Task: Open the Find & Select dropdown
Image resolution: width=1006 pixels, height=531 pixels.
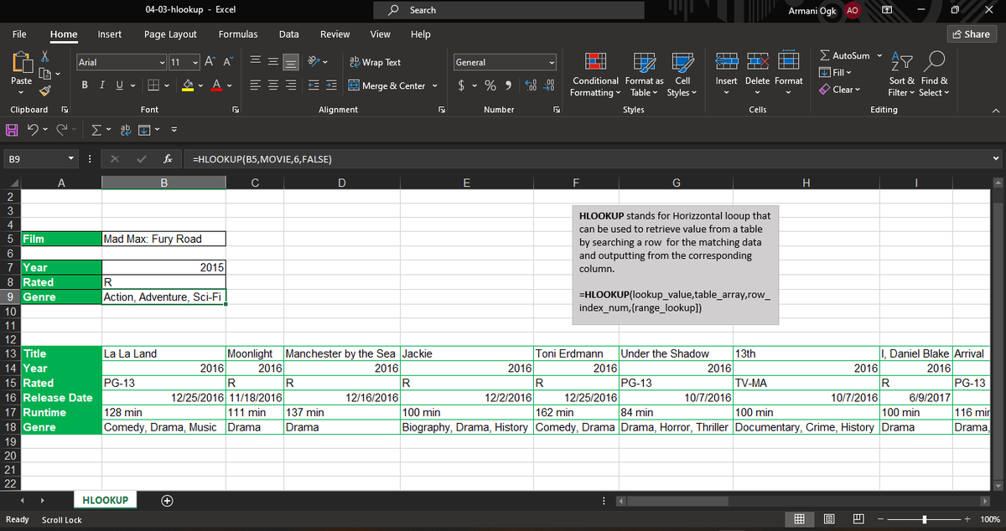Action: click(933, 74)
